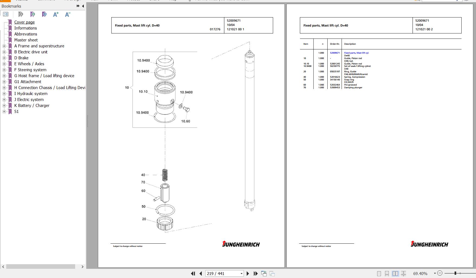Image resolution: width=476 pixels, height=278 pixels.
Task: Click the set bookmark destination icon
Action: [x=44, y=14]
